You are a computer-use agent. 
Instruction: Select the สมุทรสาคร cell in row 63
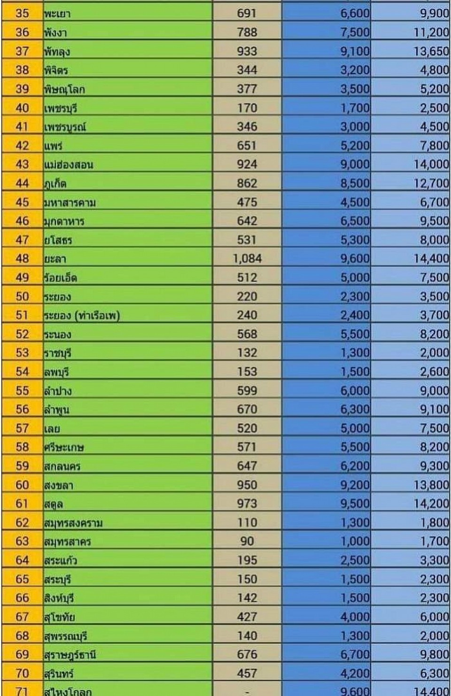(x=127, y=541)
